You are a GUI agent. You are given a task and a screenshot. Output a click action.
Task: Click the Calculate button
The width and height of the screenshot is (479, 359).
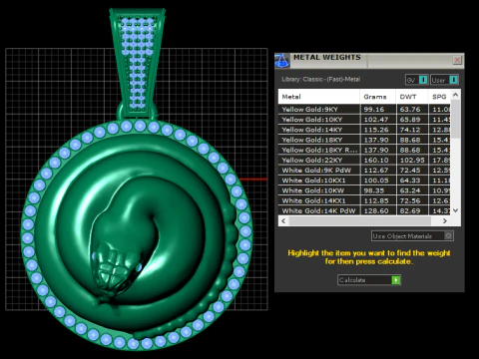[x=369, y=280]
